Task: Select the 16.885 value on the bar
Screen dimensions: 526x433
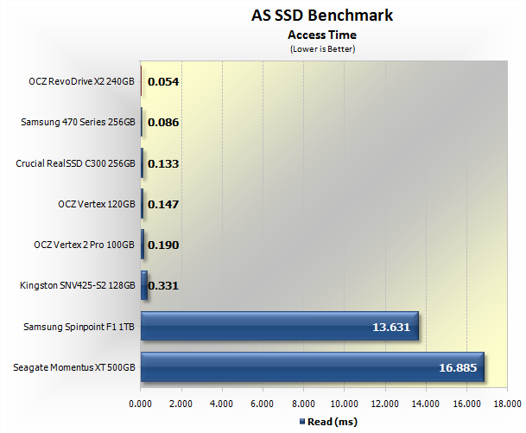Action: [x=458, y=368]
